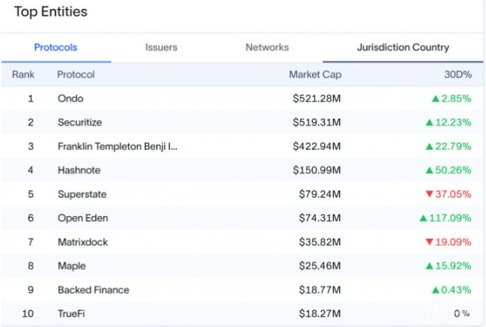Click the Matrixdock protocol name
This screenshot has width=486, height=327.
tap(83, 242)
